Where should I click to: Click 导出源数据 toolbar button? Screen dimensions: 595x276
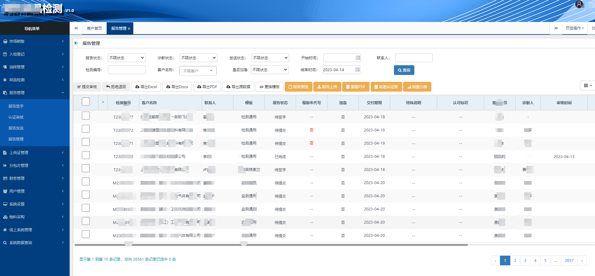[x=238, y=87]
